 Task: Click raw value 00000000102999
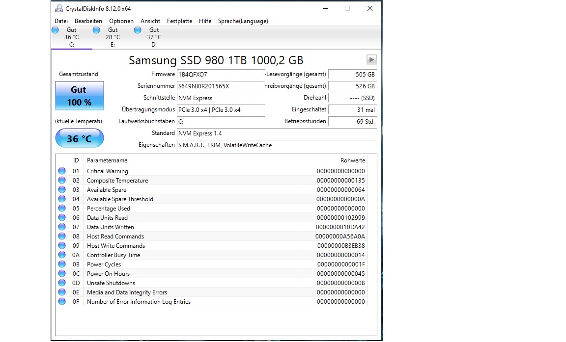point(341,218)
